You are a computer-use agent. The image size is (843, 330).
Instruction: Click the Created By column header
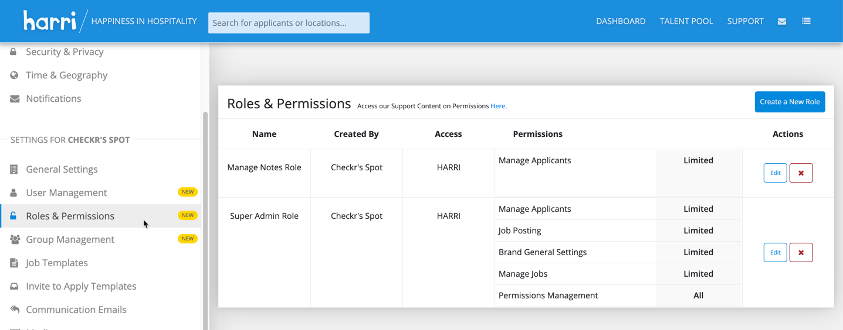coord(356,134)
